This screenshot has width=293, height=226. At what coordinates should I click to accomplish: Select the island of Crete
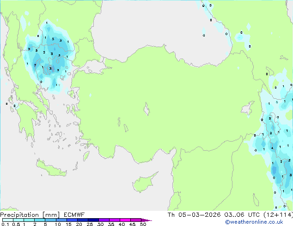pyautogui.click(x=51, y=168)
